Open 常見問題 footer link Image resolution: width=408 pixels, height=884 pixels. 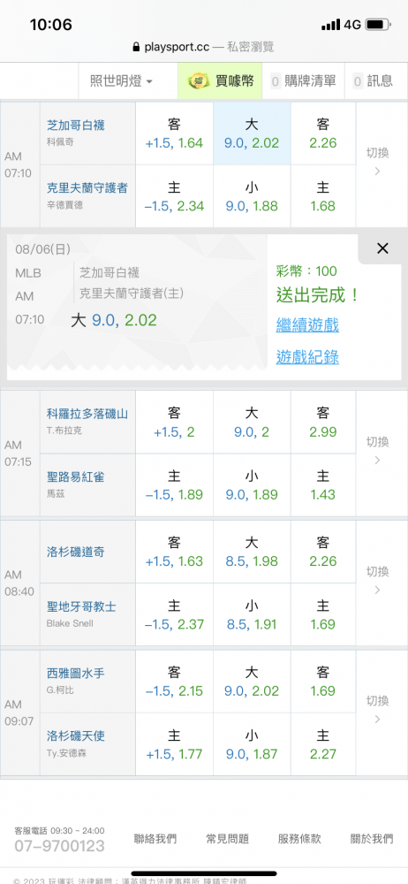click(x=227, y=838)
